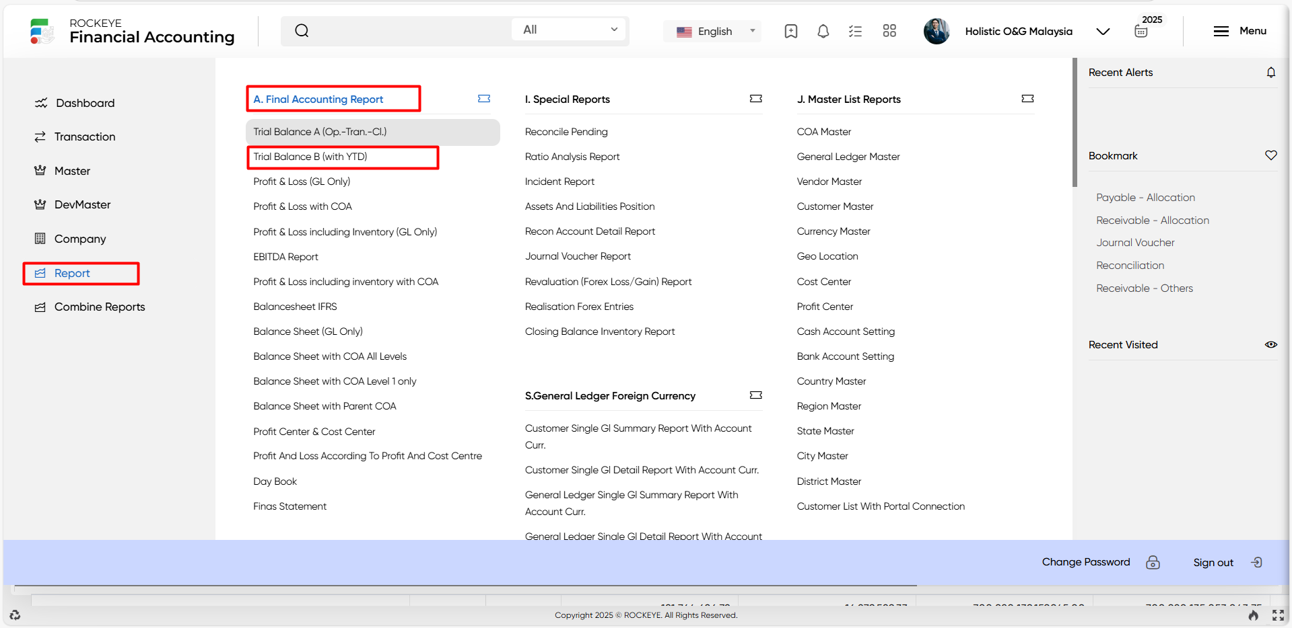Open the 2025 calendar year icon
This screenshot has height=628, width=1292.
click(x=1141, y=31)
